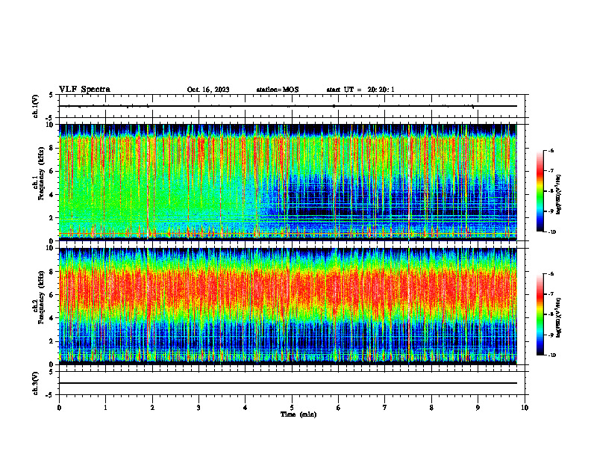Click the "station=MOS" header text
The width and height of the screenshot is (591, 457).
point(278,90)
